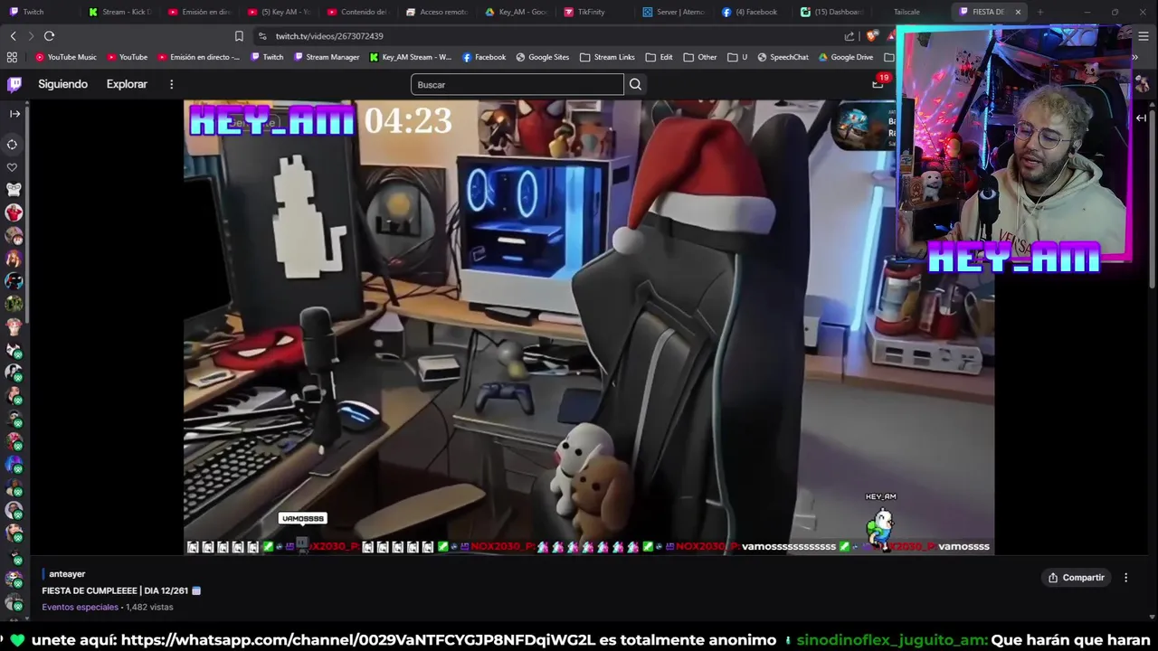Switch to the (15) Dashboard tab

834,12
